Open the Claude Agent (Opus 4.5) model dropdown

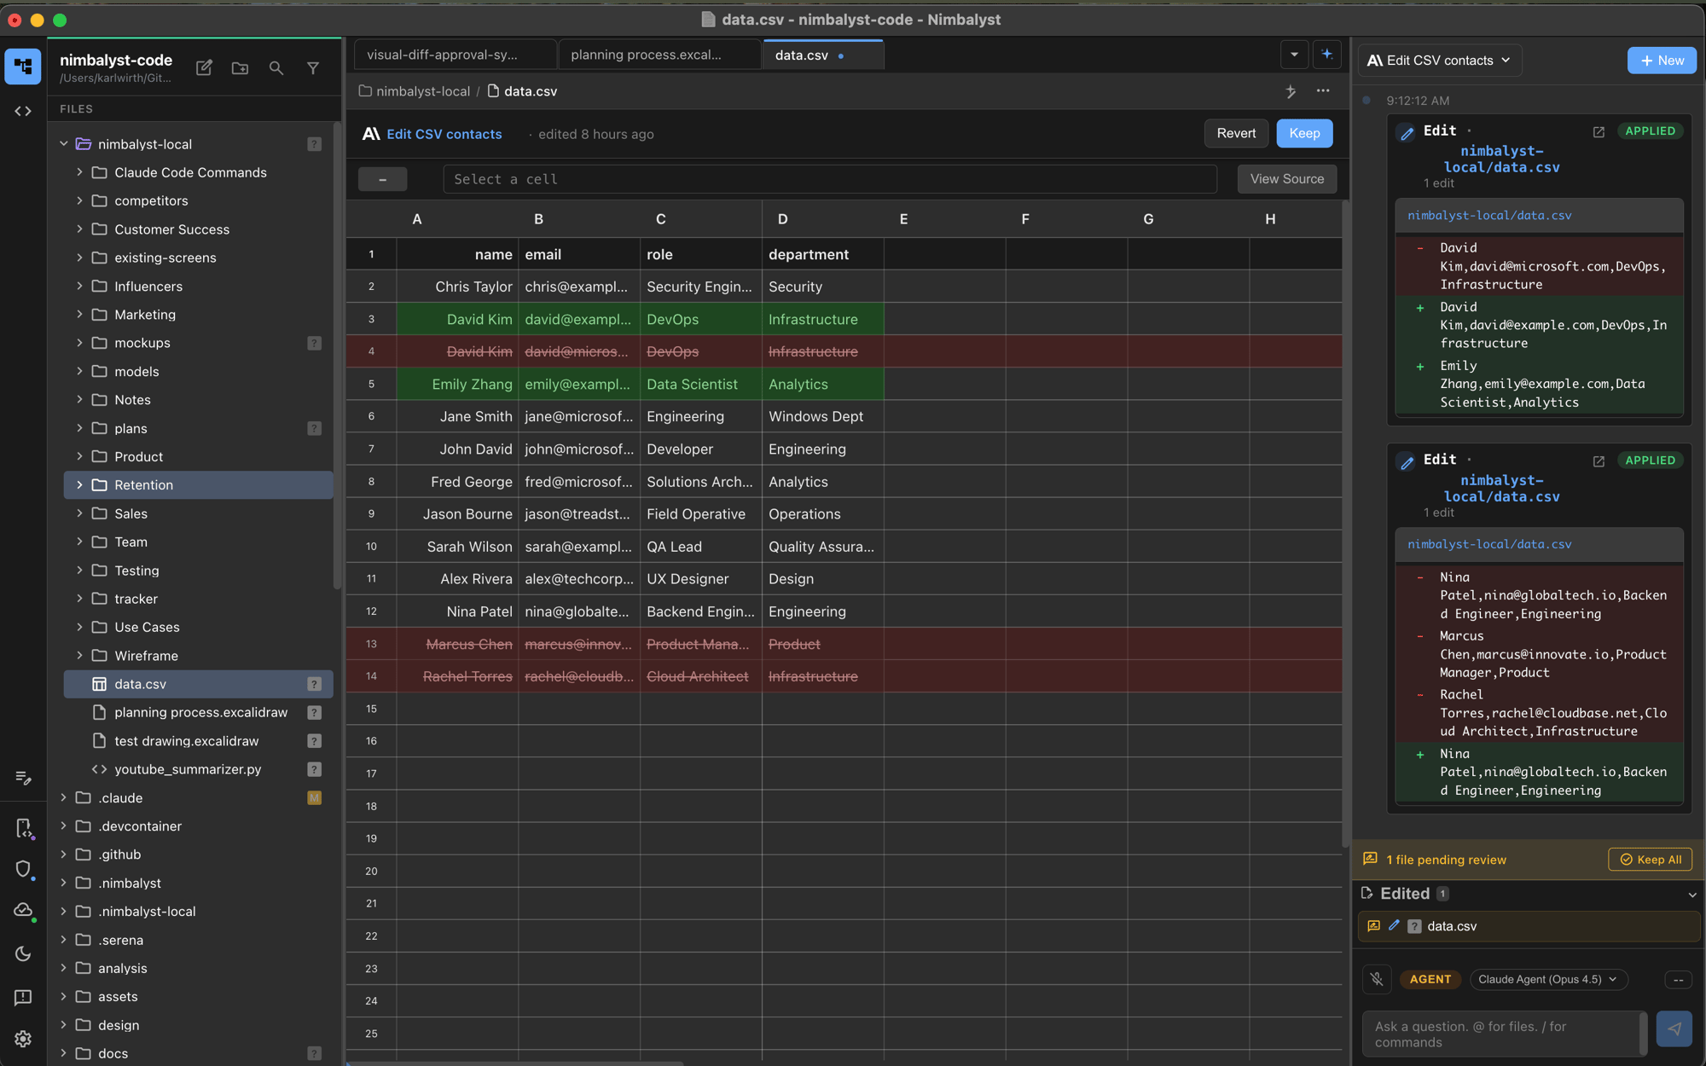point(1547,979)
